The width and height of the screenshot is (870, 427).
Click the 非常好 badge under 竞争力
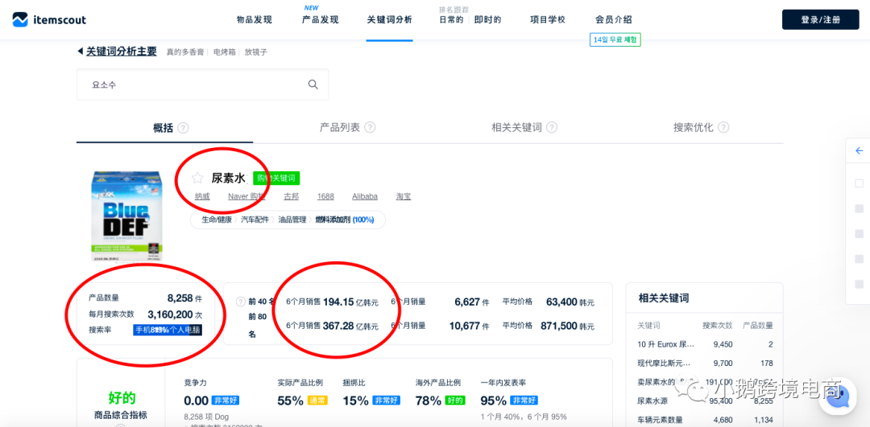(226, 400)
